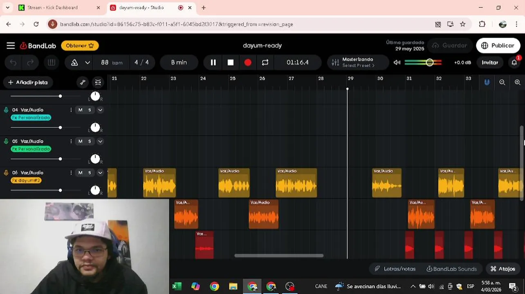Open metronome options dropdown arrow

pos(87,62)
